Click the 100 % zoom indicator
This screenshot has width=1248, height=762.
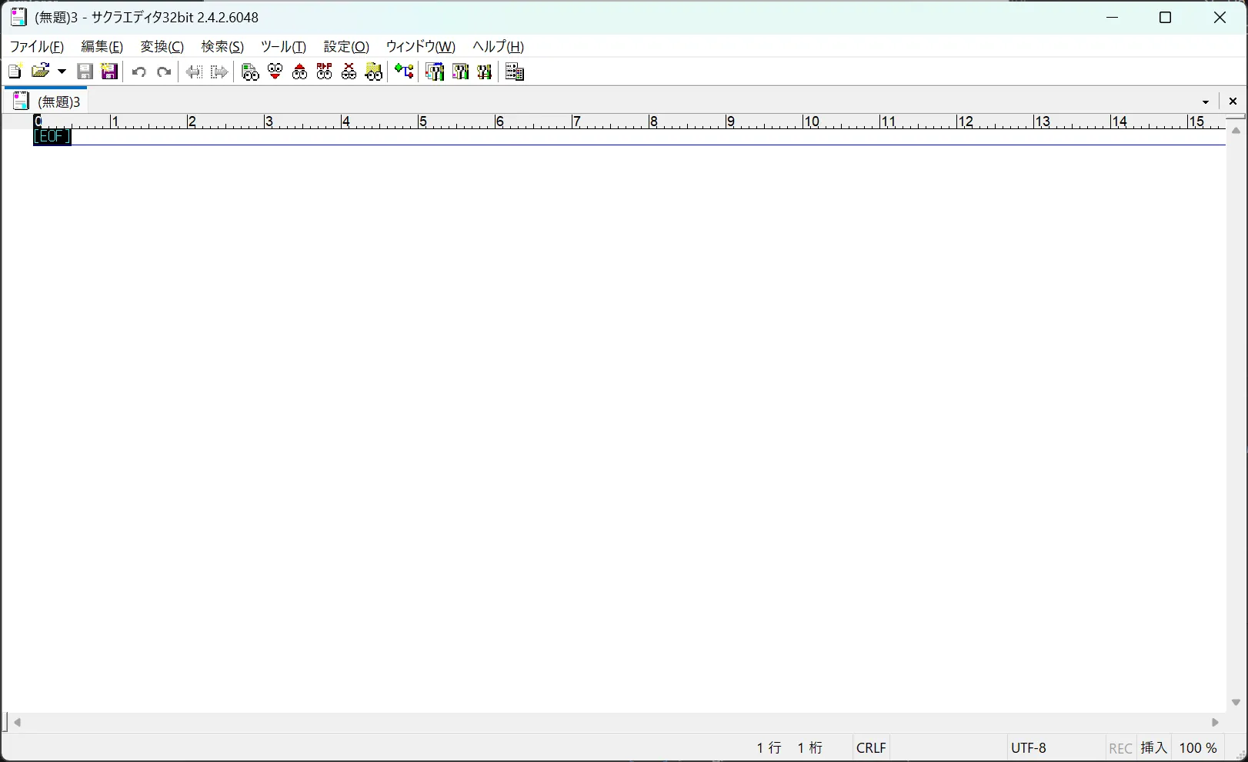tap(1199, 747)
